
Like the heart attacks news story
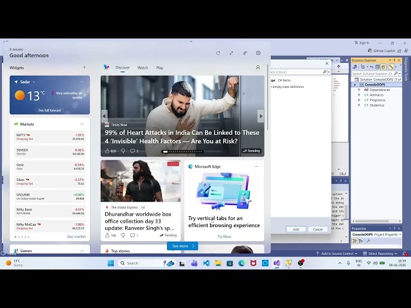[x=107, y=151]
